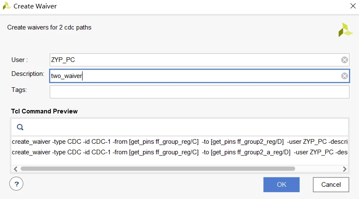Cancel the waiver creation

(x=331, y=184)
